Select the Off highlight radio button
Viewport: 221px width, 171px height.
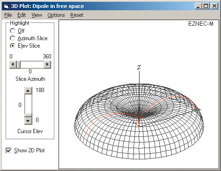pyautogui.click(x=12, y=31)
